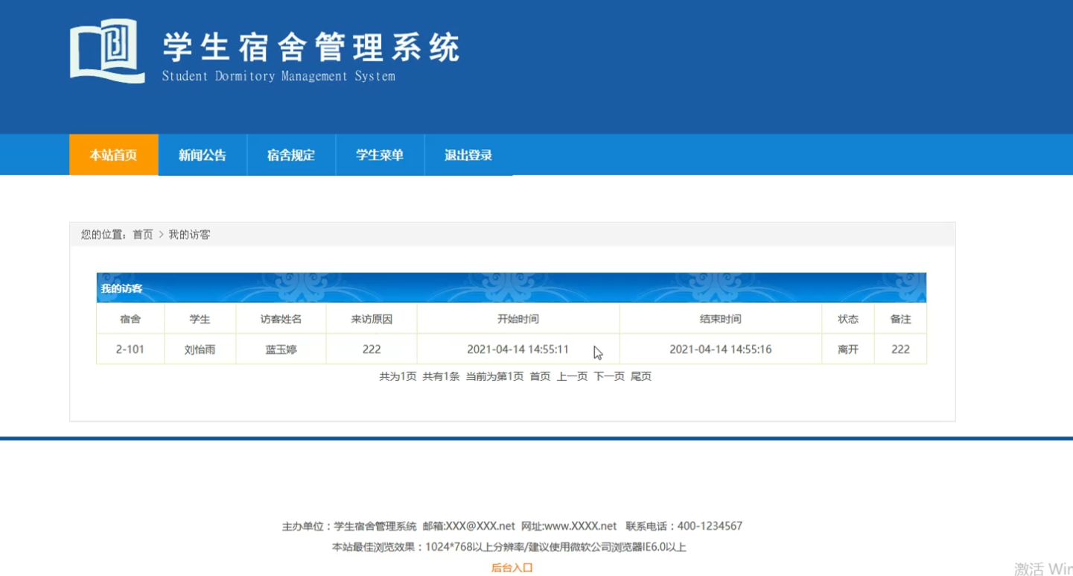This screenshot has width=1073, height=576.
Task: Select the 结束时间 column header
Action: [720, 319]
